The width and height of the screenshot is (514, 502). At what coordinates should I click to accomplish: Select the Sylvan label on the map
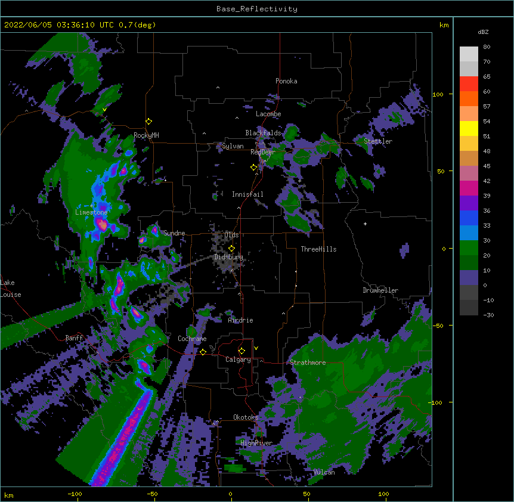click(x=233, y=147)
